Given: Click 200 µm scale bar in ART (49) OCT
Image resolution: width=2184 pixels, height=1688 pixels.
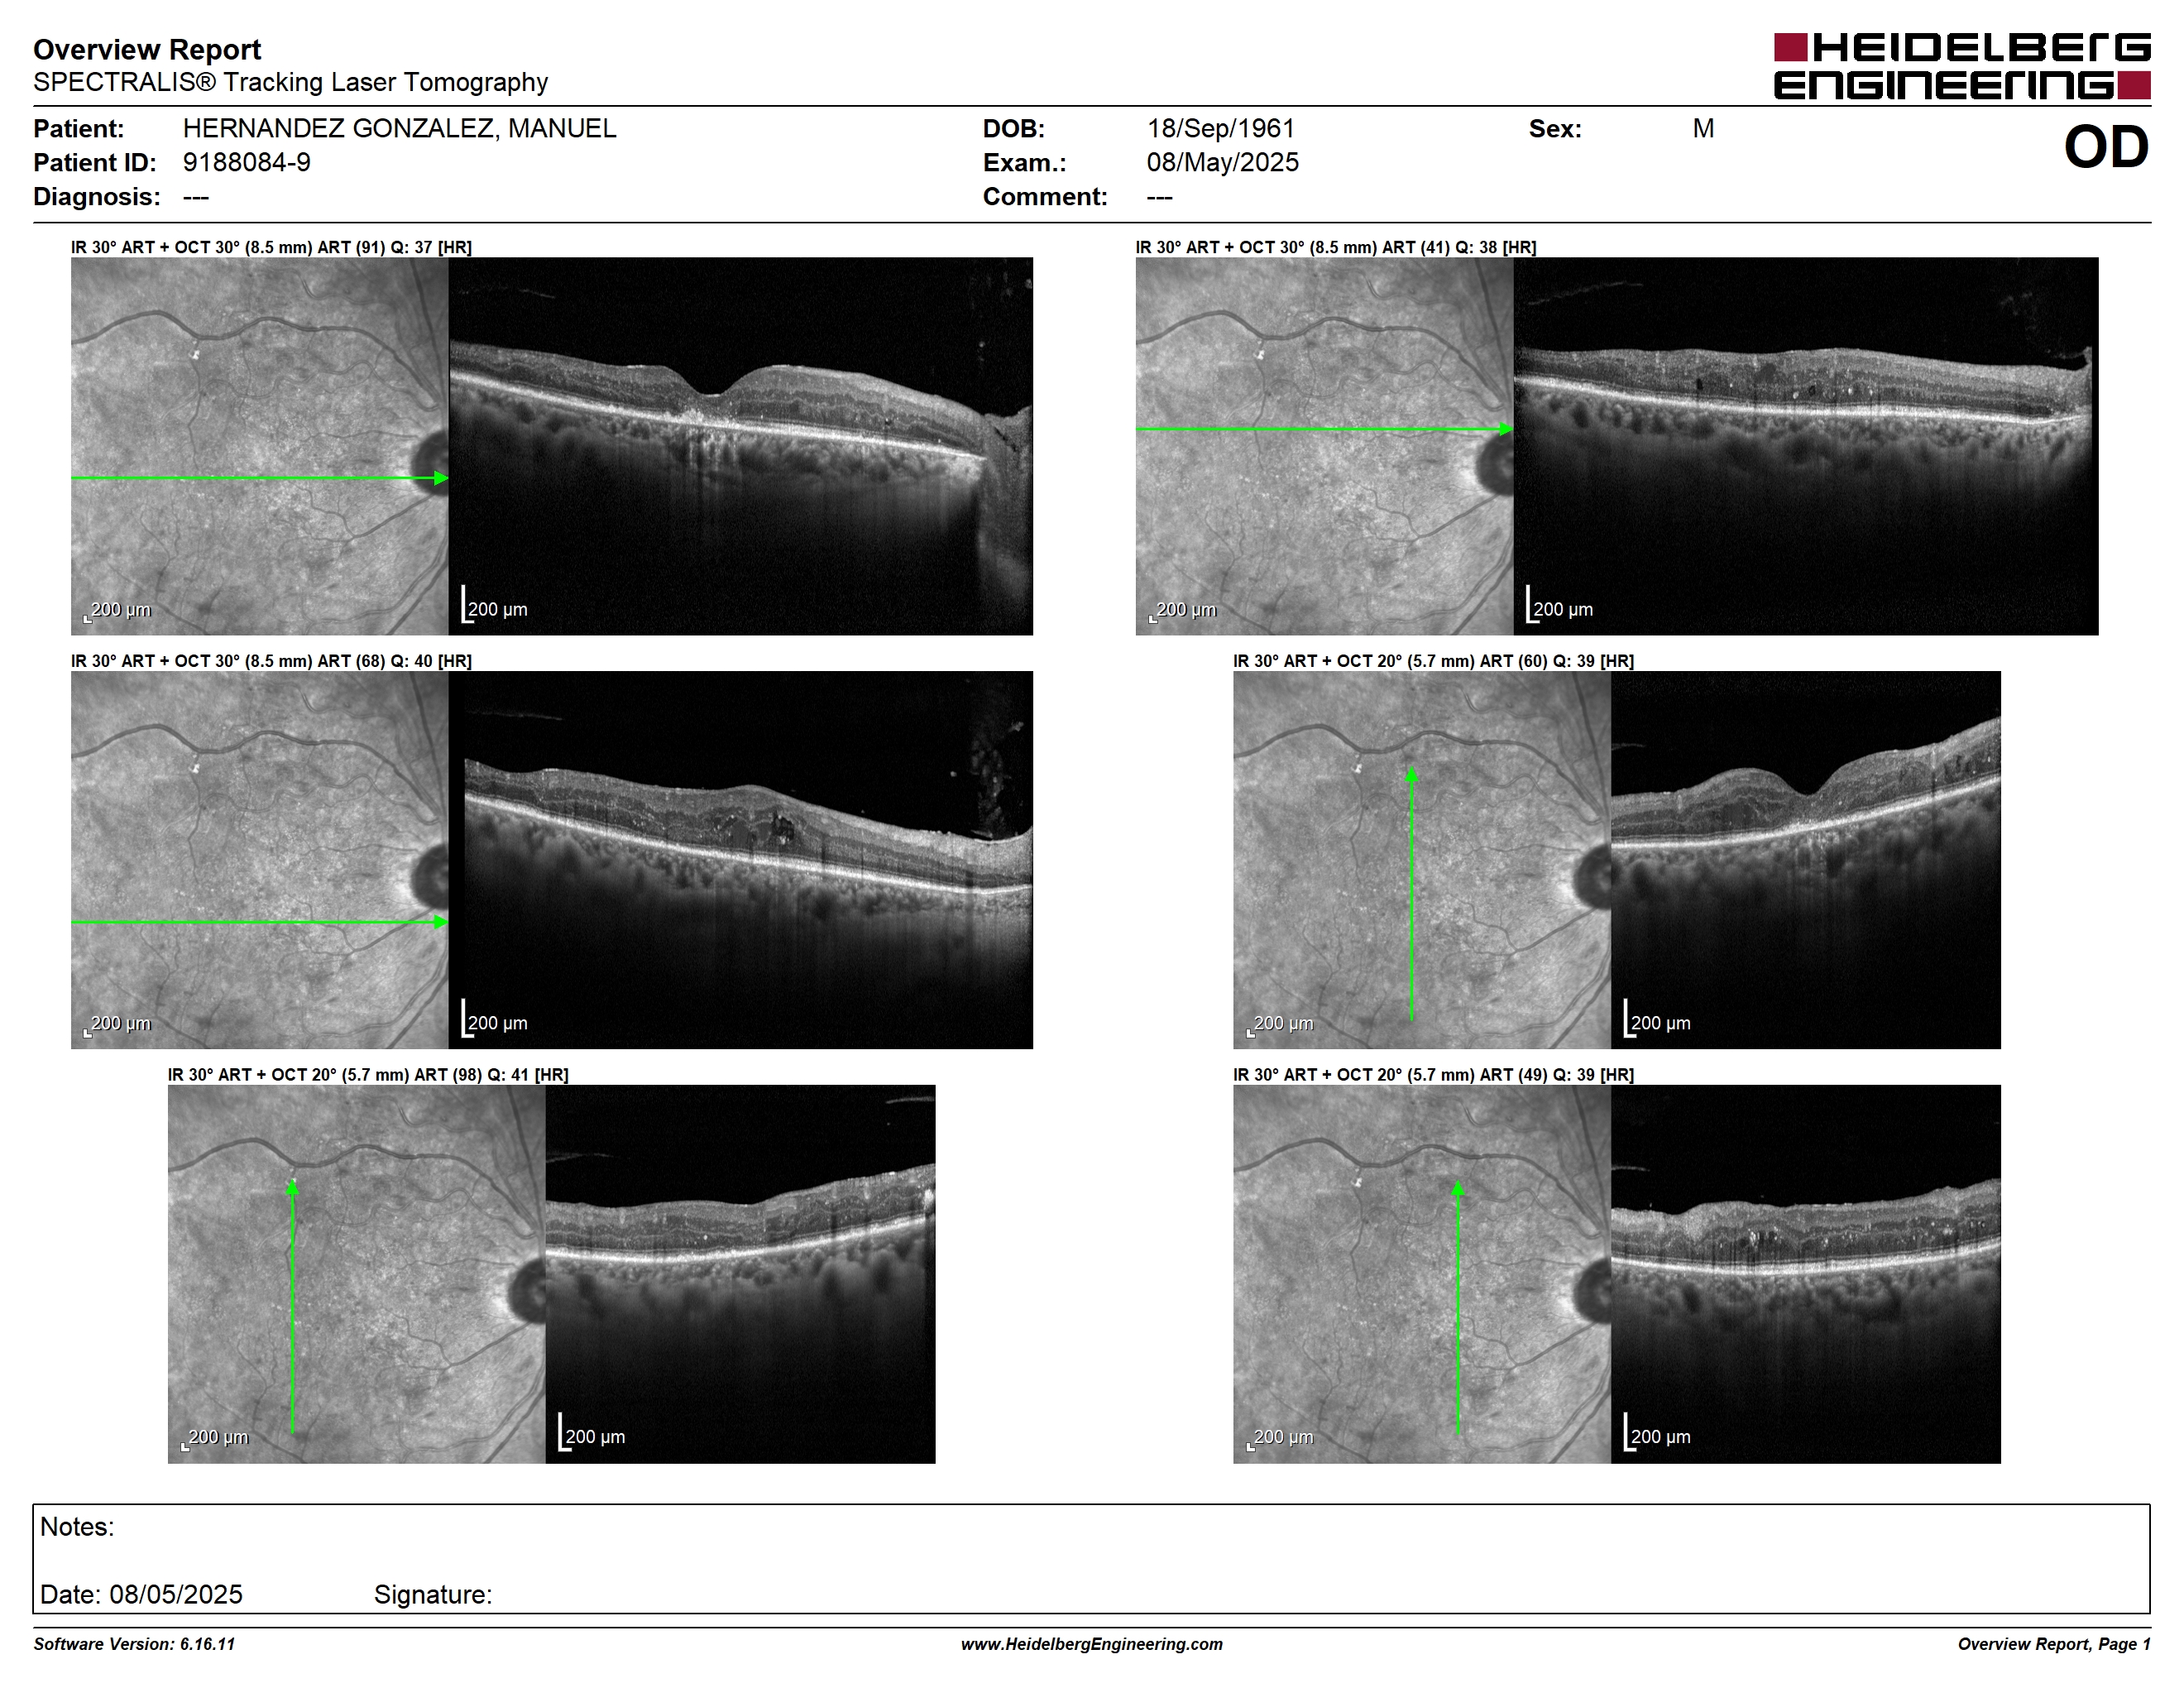Looking at the screenshot, I should (1656, 1434).
